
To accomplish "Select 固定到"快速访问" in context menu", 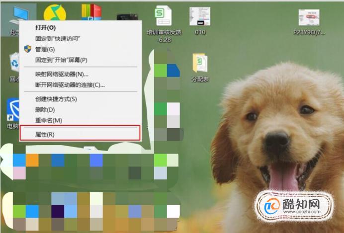I will pyautogui.click(x=81, y=39).
